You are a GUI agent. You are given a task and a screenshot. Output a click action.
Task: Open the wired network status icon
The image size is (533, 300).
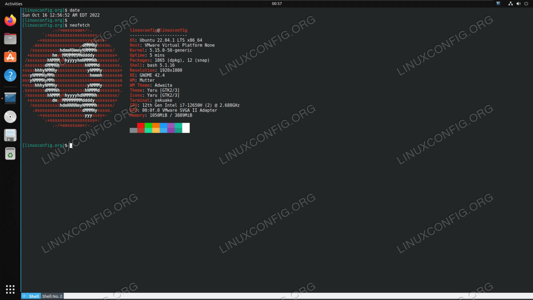511,4
